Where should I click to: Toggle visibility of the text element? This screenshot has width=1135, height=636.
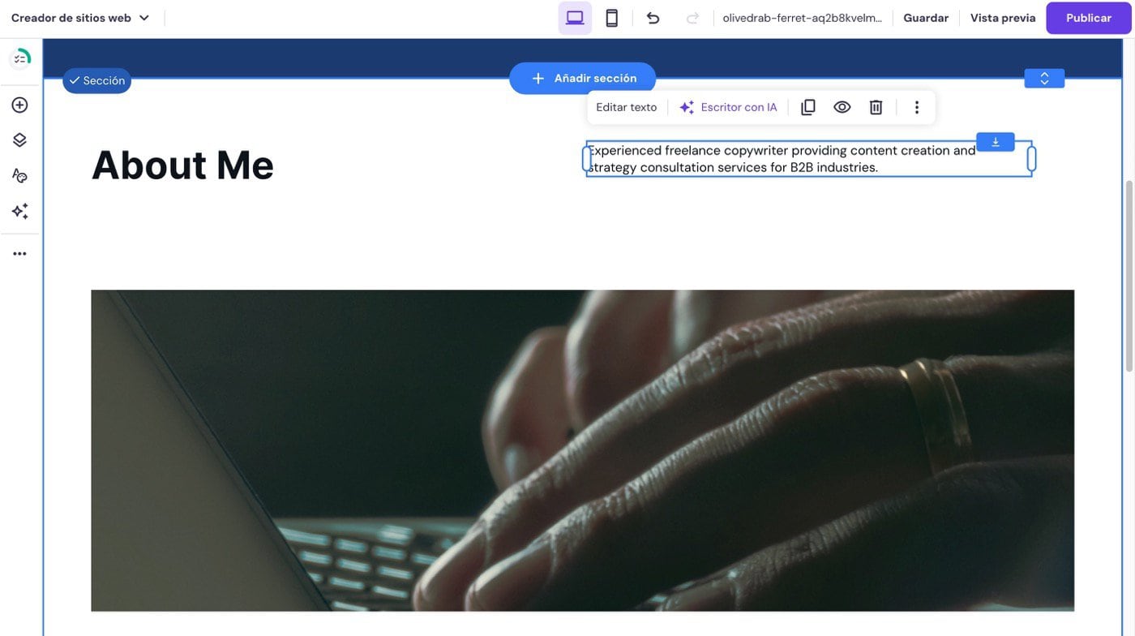pyautogui.click(x=842, y=107)
